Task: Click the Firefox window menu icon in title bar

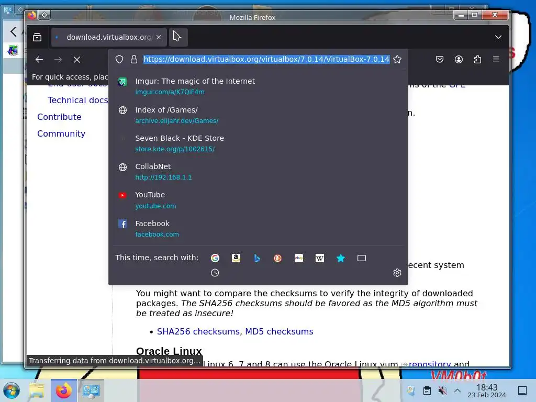Action: coord(32,15)
